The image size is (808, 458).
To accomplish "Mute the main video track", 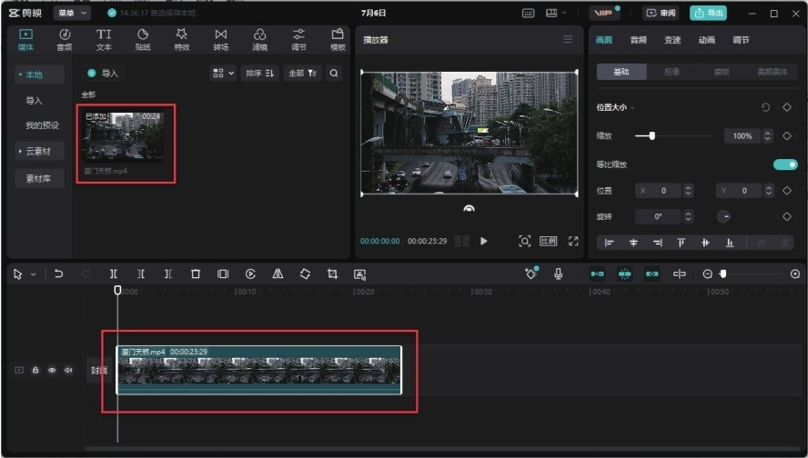I will point(68,370).
